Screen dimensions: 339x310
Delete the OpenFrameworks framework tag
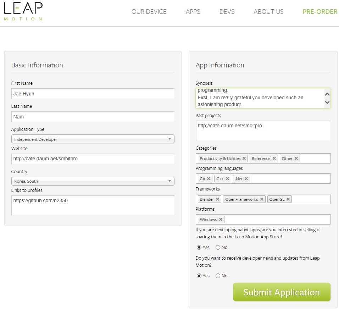[x=262, y=199]
